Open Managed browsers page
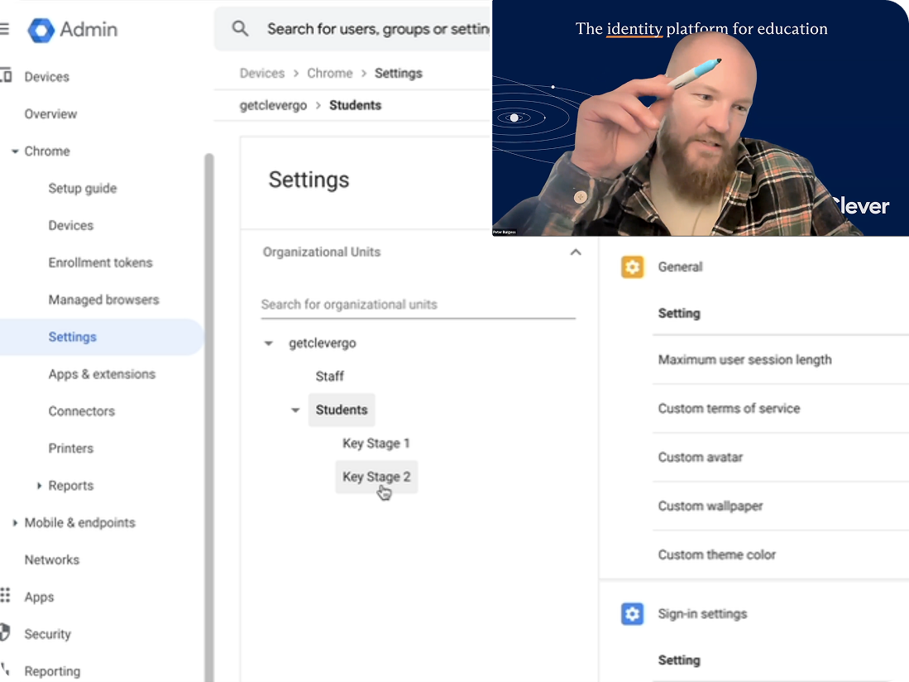Image resolution: width=909 pixels, height=682 pixels. click(x=103, y=300)
